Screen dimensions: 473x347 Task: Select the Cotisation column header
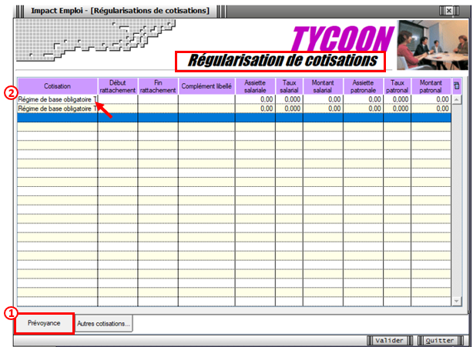pos(57,86)
